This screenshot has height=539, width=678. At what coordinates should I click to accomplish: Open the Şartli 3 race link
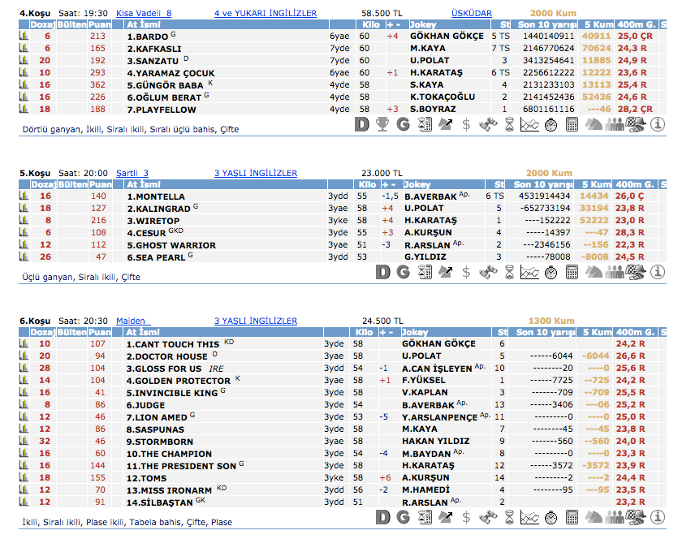click(x=132, y=173)
